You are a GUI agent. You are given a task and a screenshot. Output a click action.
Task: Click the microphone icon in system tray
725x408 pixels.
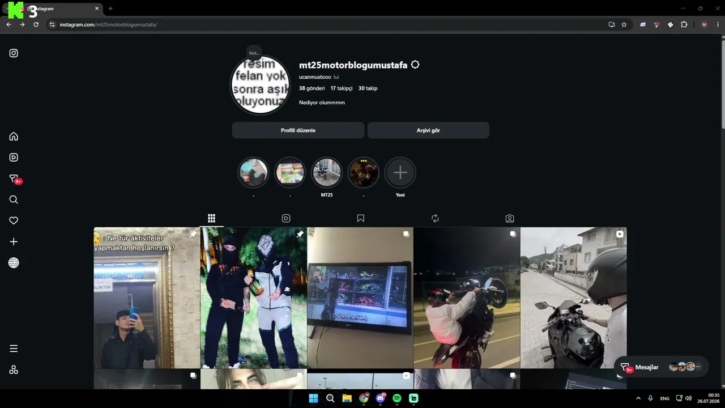(650, 398)
